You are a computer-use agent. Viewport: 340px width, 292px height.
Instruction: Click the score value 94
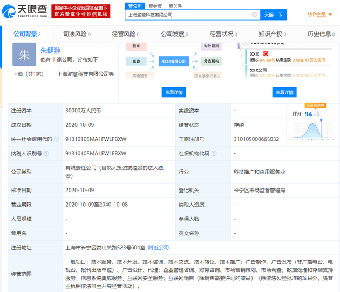308,114
